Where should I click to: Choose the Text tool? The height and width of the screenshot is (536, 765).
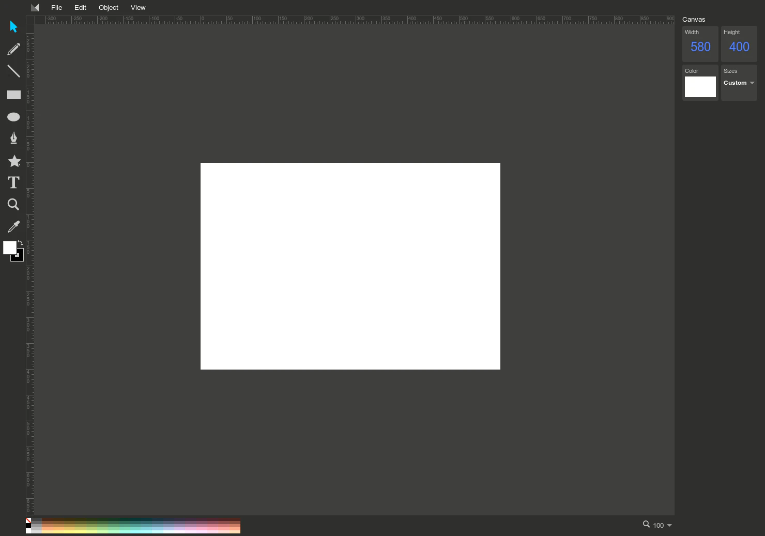pyautogui.click(x=13, y=182)
